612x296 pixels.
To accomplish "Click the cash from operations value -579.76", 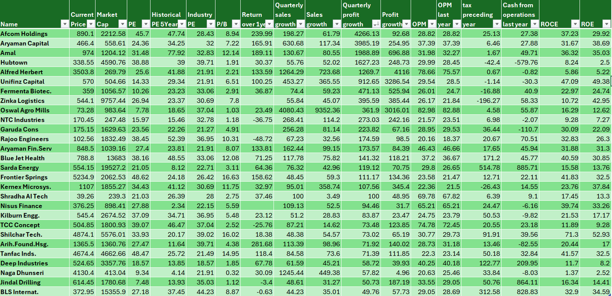I will [x=527, y=62].
